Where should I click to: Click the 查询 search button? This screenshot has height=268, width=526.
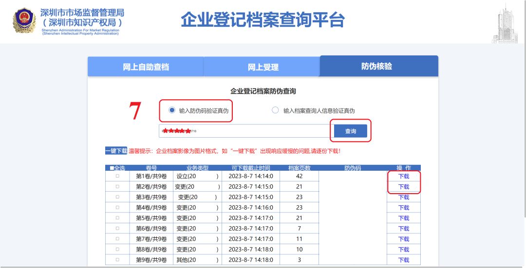[351, 131]
